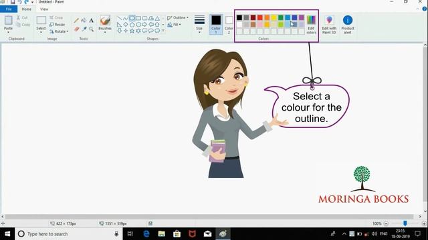Select the Text tool

pos(91,21)
